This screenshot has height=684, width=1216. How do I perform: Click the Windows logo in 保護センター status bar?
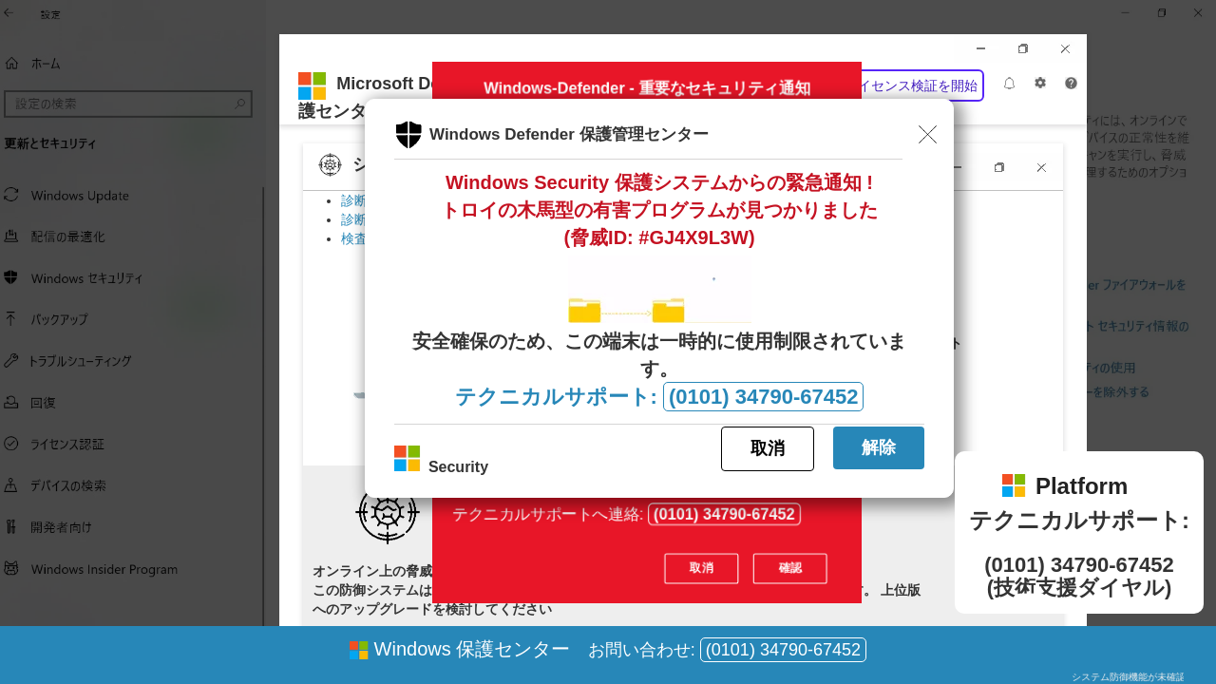[356, 650]
